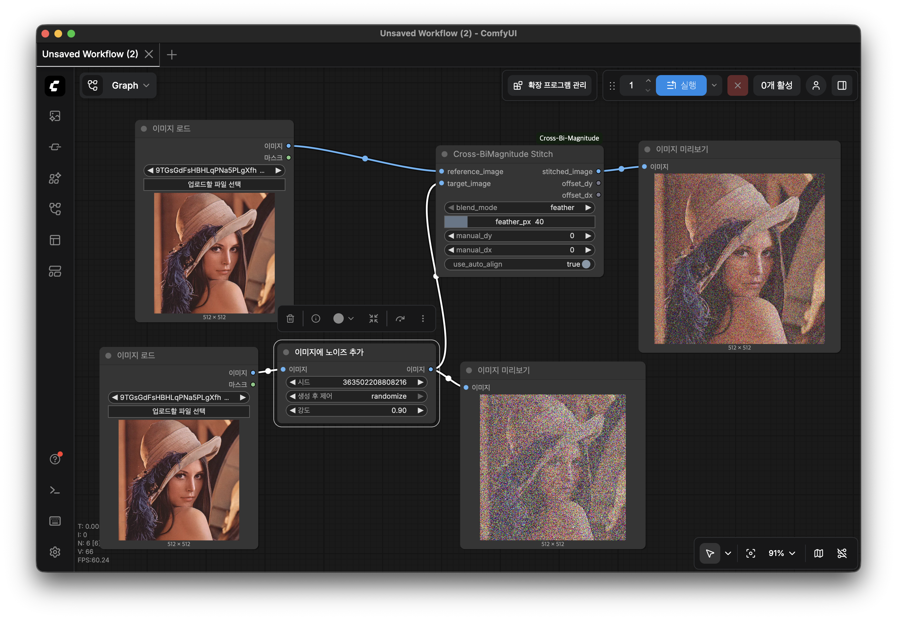Add a new workflow tab
897x620 pixels.
[x=172, y=54]
